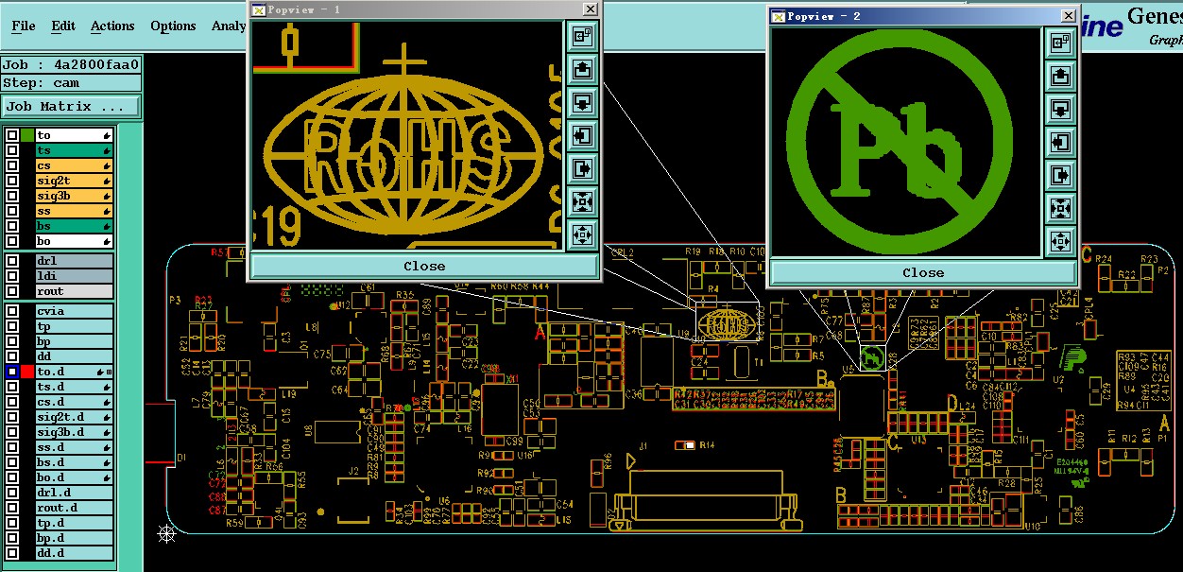Select the bp layer name
This screenshot has width=1183, height=572.
tap(75, 341)
